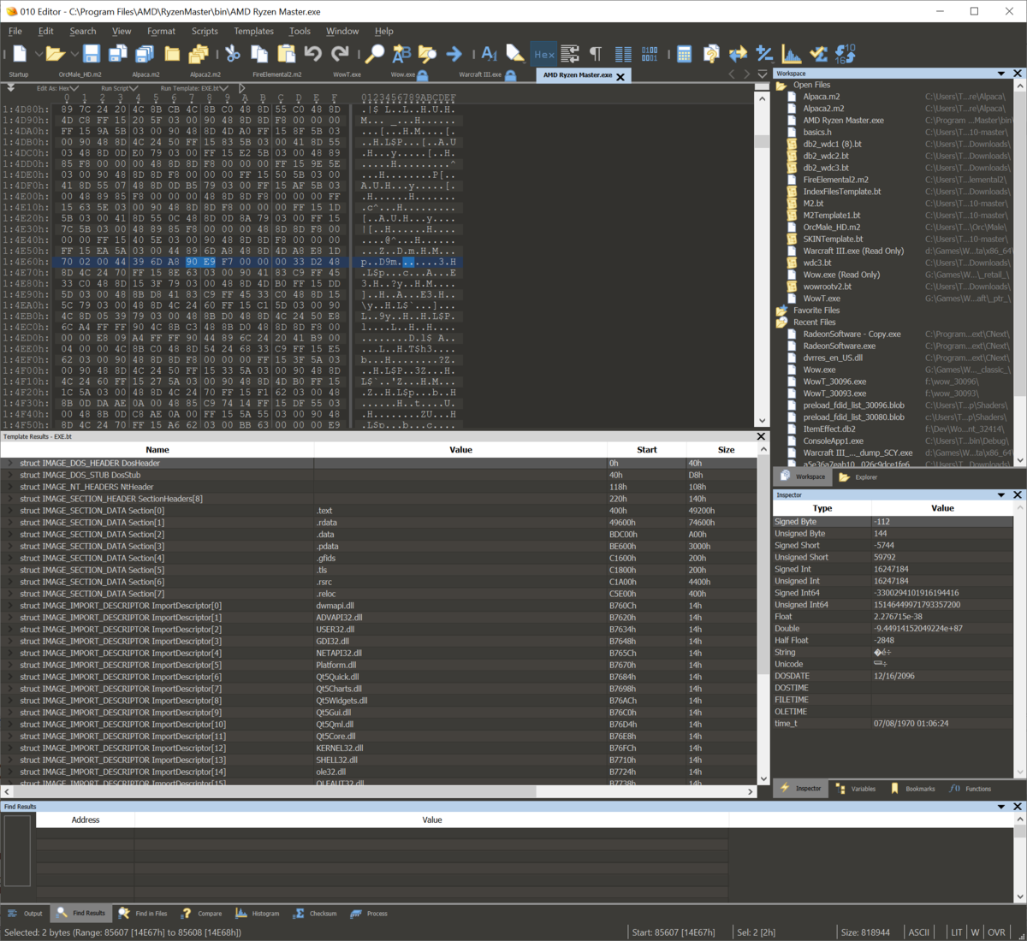Click the Checksum toolbar icon

pos(819,54)
